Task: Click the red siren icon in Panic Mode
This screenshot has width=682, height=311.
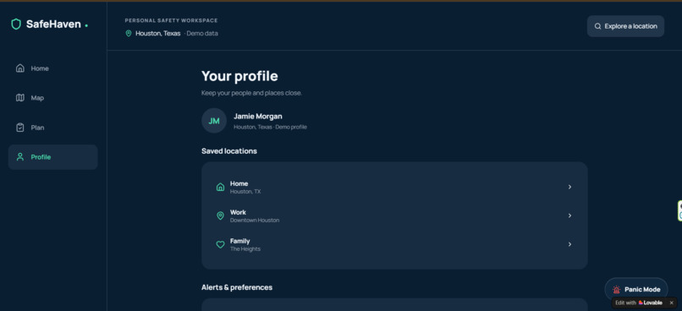Action: click(616, 289)
